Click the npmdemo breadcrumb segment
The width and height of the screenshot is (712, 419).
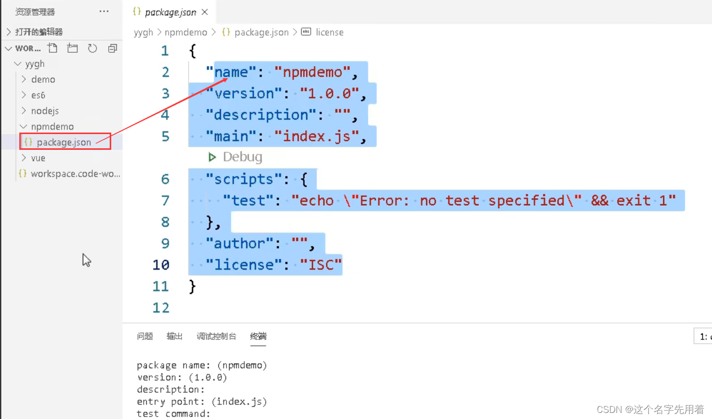tap(186, 32)
